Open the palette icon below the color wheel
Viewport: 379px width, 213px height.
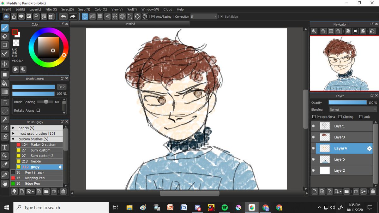click(15, 69)
